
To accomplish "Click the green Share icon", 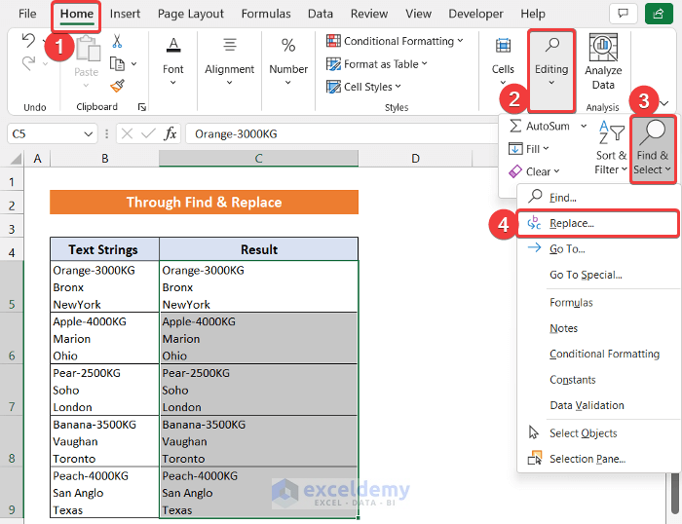I will (x=659, y=14).
